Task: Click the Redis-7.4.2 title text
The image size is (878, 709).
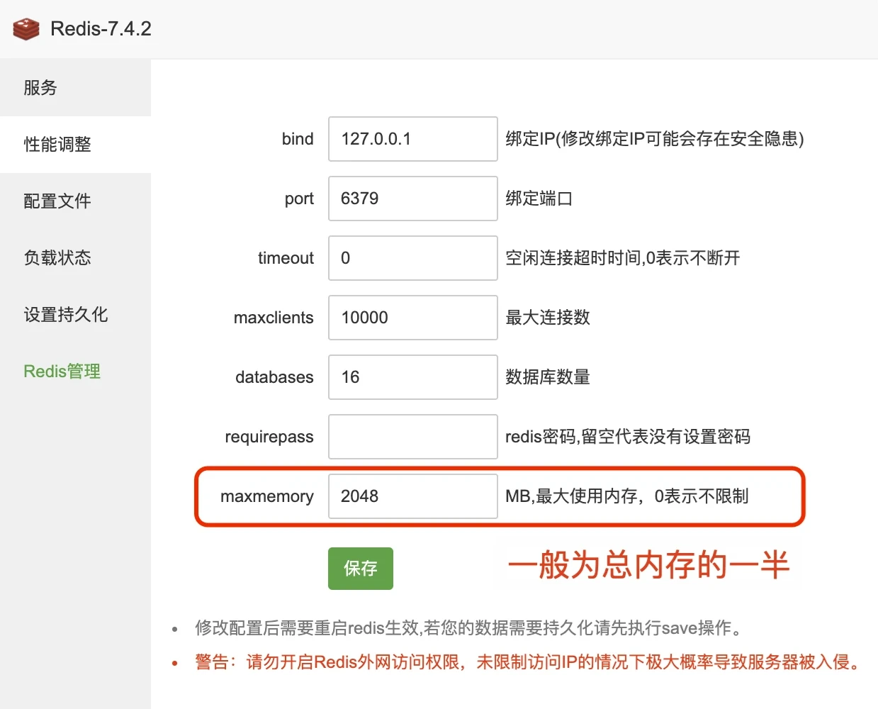Action: coord(101,29)
